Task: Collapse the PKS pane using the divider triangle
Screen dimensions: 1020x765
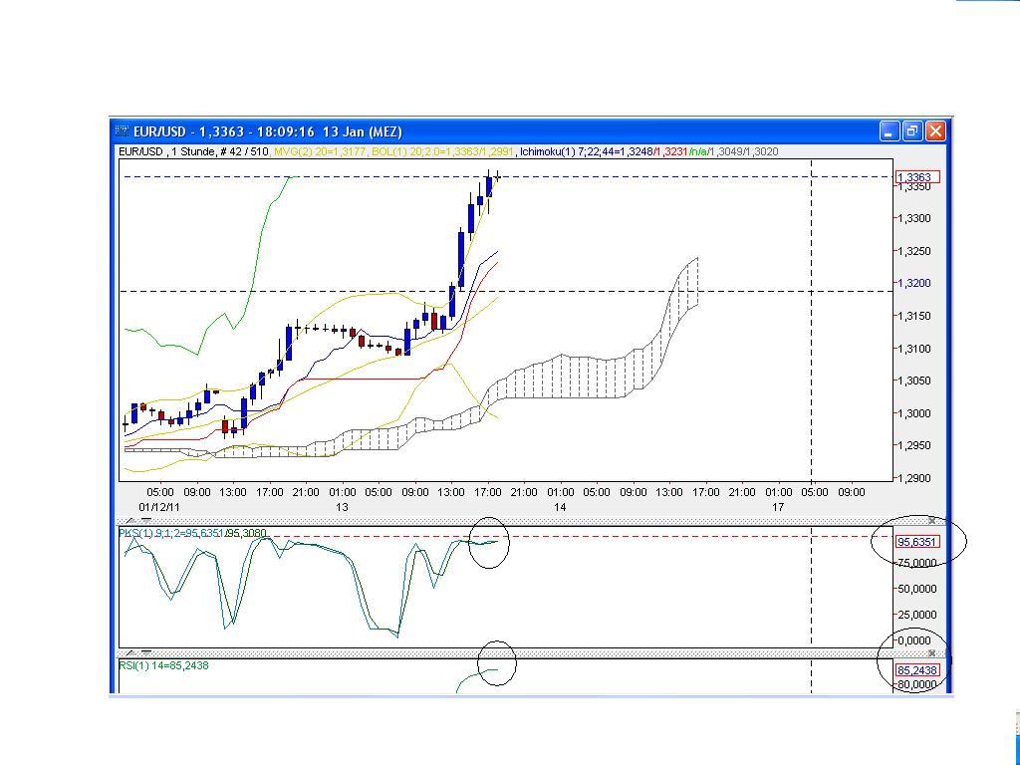Action: pyautogui.click(x=130, y=521)
